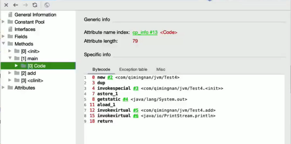This screenshot has height=144, width=291.
Task: Click the reload icon in toolbar
Action: click(35, 5)
